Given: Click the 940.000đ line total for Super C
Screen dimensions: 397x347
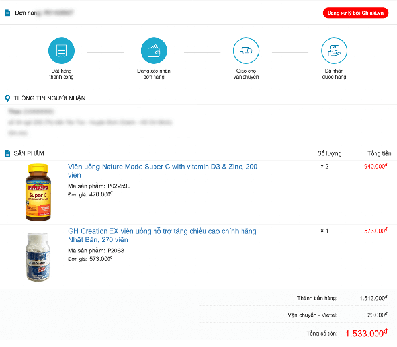Looking at the screenshot, I should (375, 166).
